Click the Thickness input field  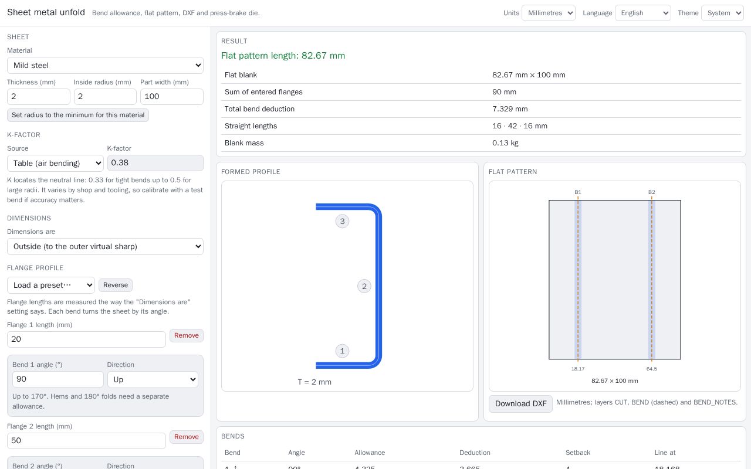[x=39, y=97]
